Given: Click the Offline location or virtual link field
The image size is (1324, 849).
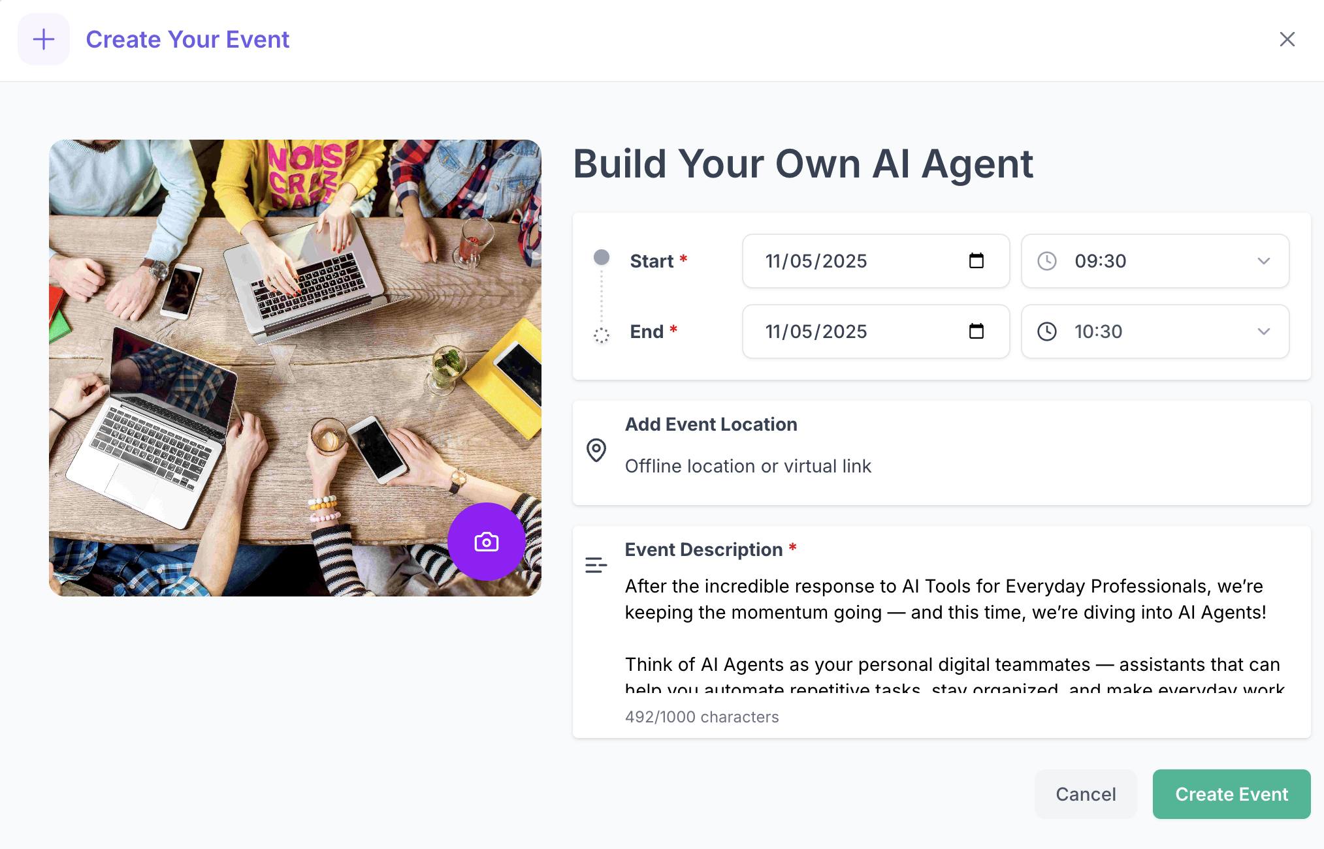Looking at the screenshot, I should click(748, 466).
